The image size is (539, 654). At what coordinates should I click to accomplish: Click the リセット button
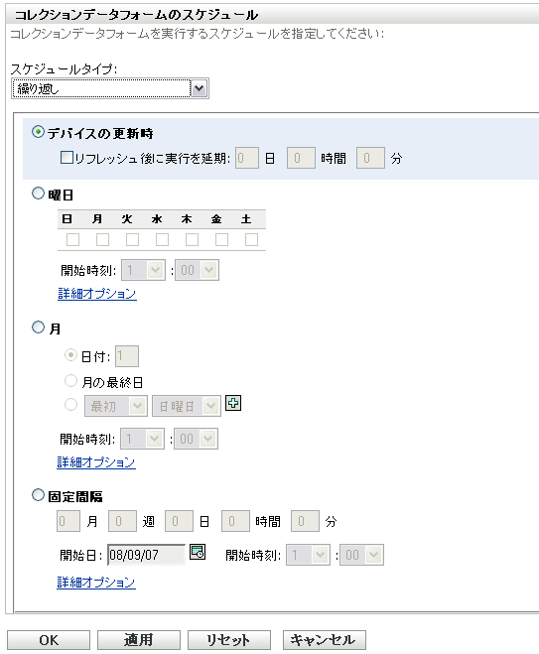click(x=229, y=640)
